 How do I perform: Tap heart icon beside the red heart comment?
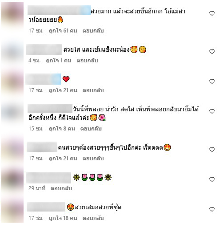(x=212, y=81)
